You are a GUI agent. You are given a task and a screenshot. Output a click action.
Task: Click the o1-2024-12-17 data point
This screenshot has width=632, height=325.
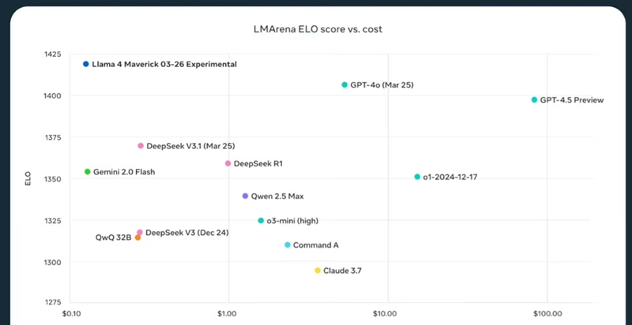click(x=417, y=177)
